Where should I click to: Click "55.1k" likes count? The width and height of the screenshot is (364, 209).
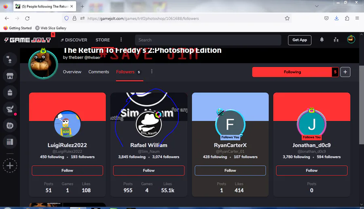point(167,190)
